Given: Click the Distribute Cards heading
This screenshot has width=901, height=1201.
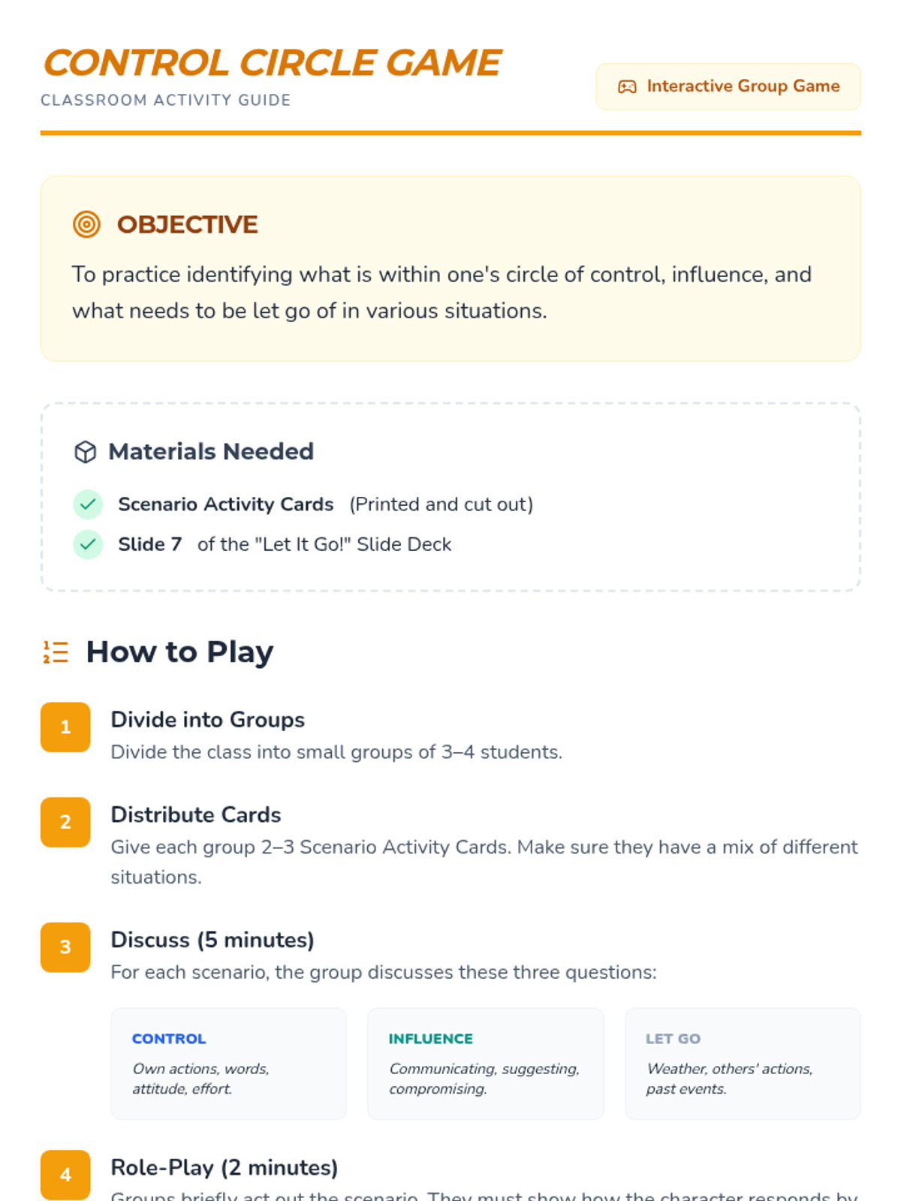Looking at the screenshot, I should point(196,815).
